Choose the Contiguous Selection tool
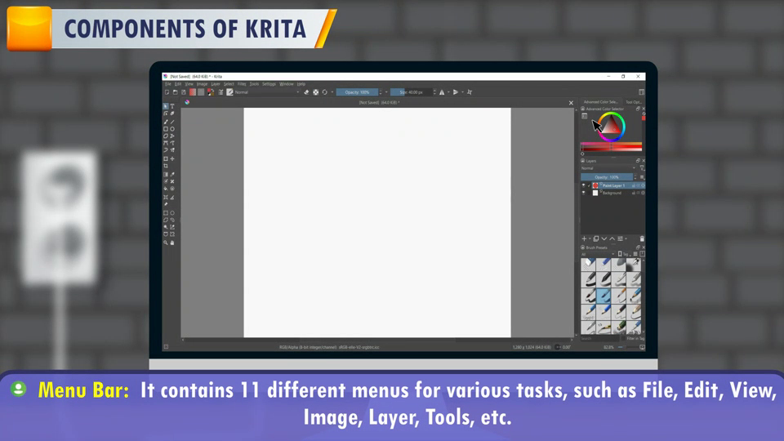This screenshot has height=441, width=784. pyautogui.click(x=166, y=227)
